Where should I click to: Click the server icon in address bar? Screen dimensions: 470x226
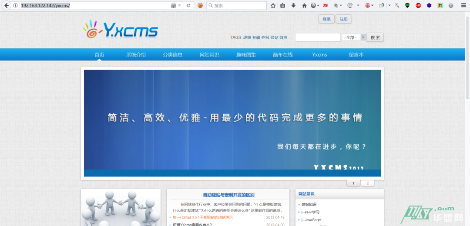[173, 5]
